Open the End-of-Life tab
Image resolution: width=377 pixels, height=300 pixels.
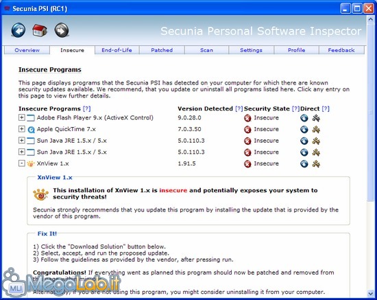pyautogui.click(x=117, y=50)
